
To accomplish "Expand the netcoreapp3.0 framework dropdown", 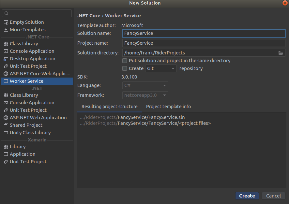I will tap(145, 95).
